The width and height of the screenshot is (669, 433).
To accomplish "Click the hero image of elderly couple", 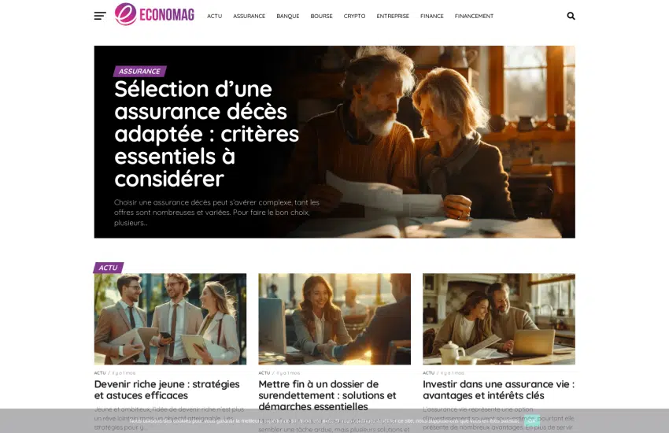I will click(x=427, y=142).
